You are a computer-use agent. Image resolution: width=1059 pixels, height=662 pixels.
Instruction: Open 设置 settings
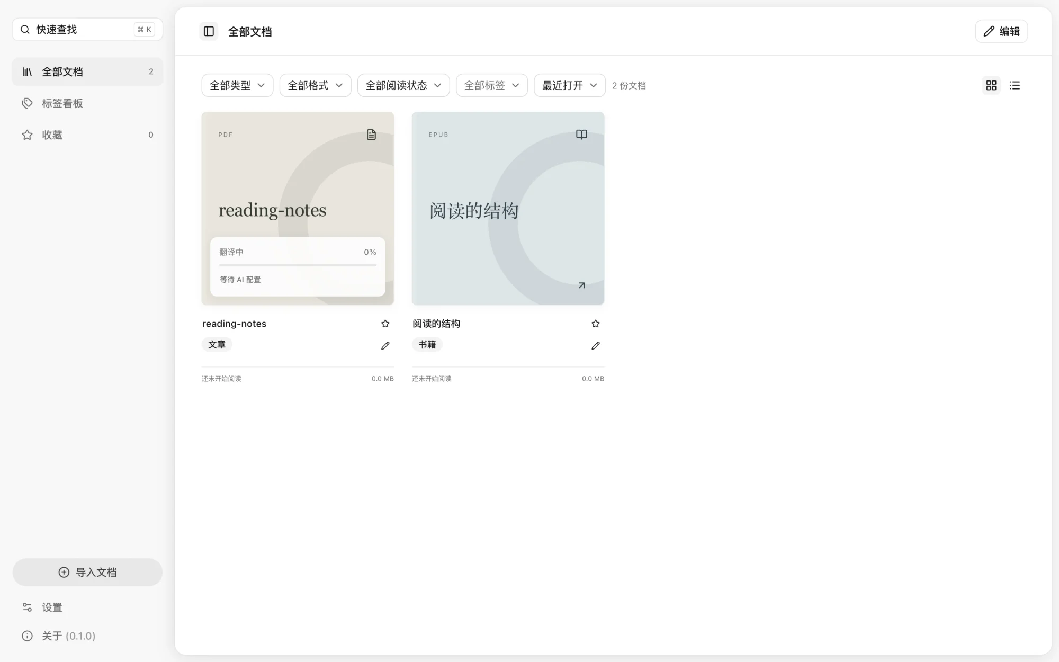point(87,607)
